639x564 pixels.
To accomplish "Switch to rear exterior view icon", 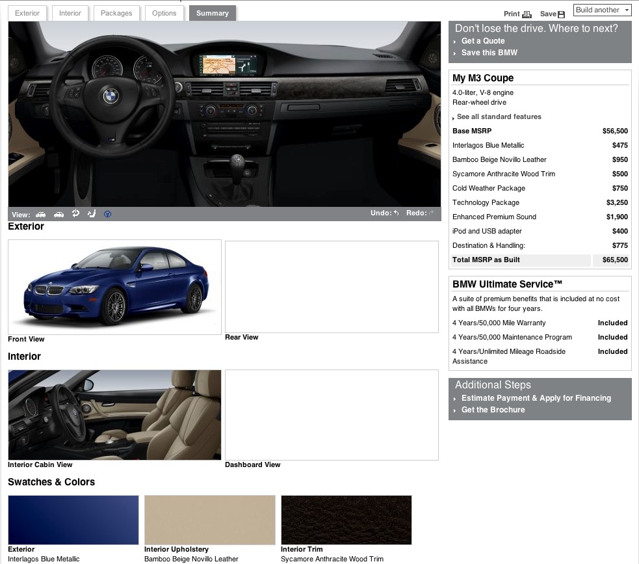I will (x=59, y=214).
